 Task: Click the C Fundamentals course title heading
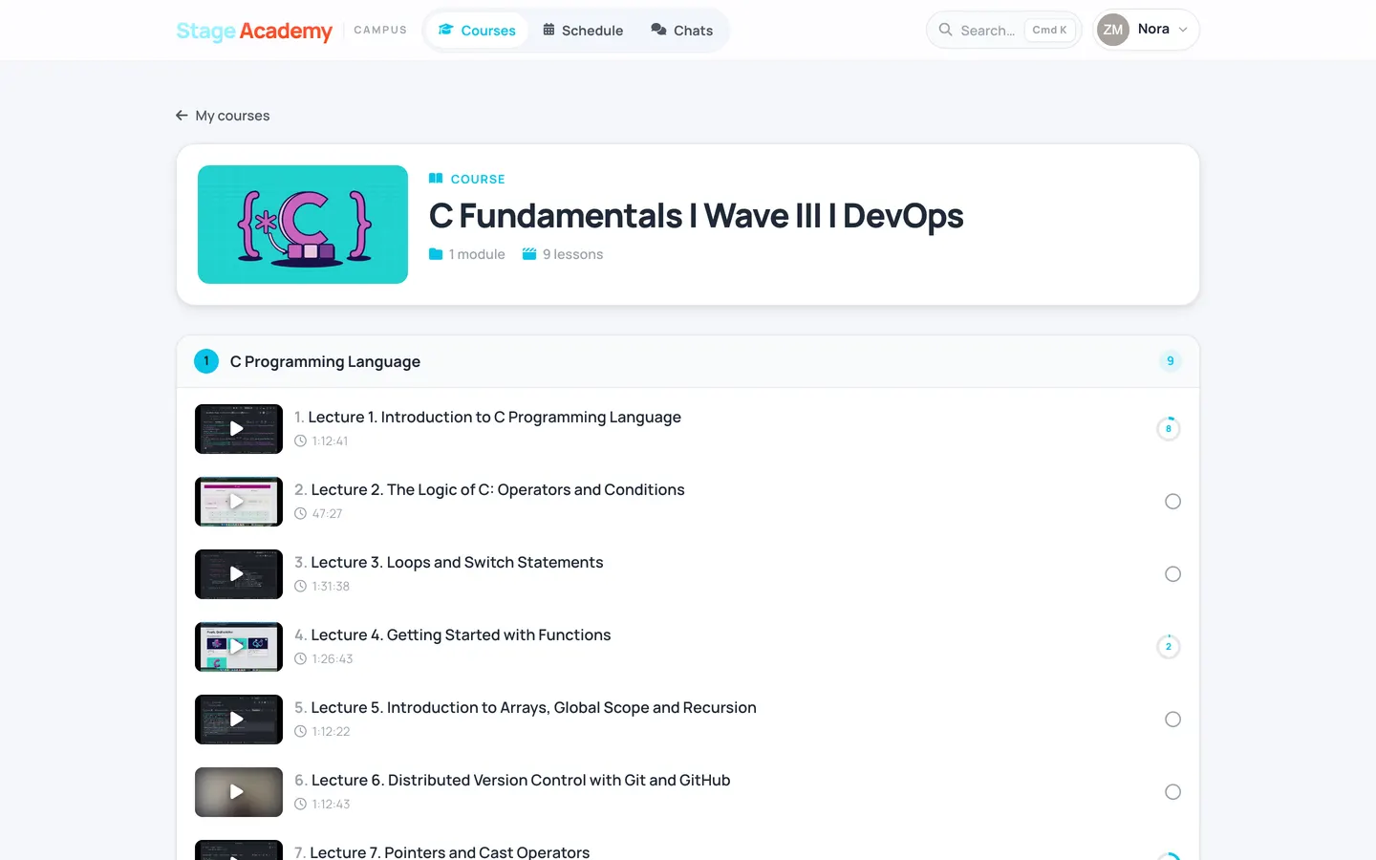tap(697, 216)
